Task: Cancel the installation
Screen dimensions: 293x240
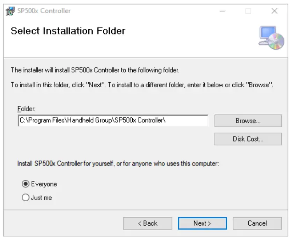Action: click(x=257, y=223)
